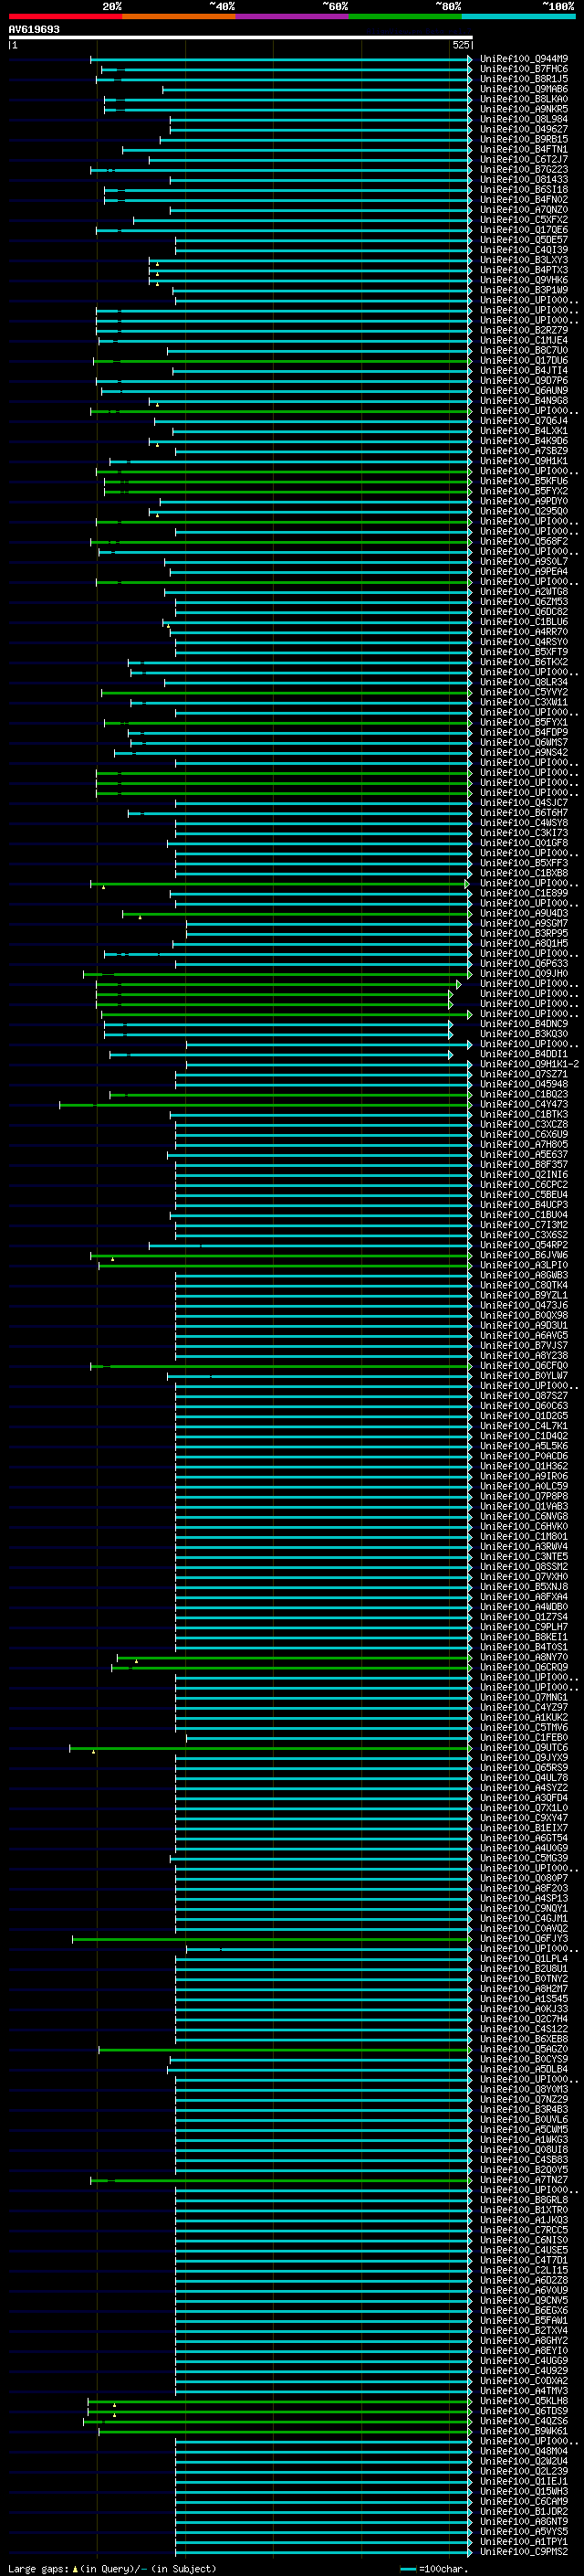Select the UniRef100_A7TN27 hit
The width and height of the screenshot is (584, 2576).
(523, 2180)
